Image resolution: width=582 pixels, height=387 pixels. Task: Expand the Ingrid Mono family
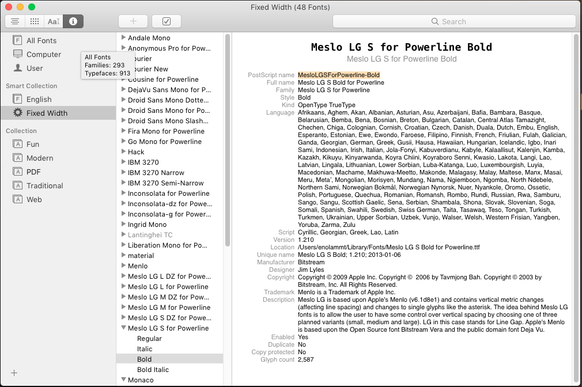[123, 224]
